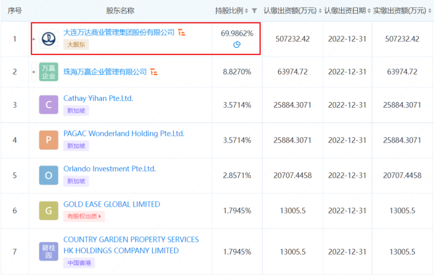This screenshot has width=434, height=275.
Task: Sort by 认缴出资额(万元) using its sort arrows
Action: [x=320, y=11]
